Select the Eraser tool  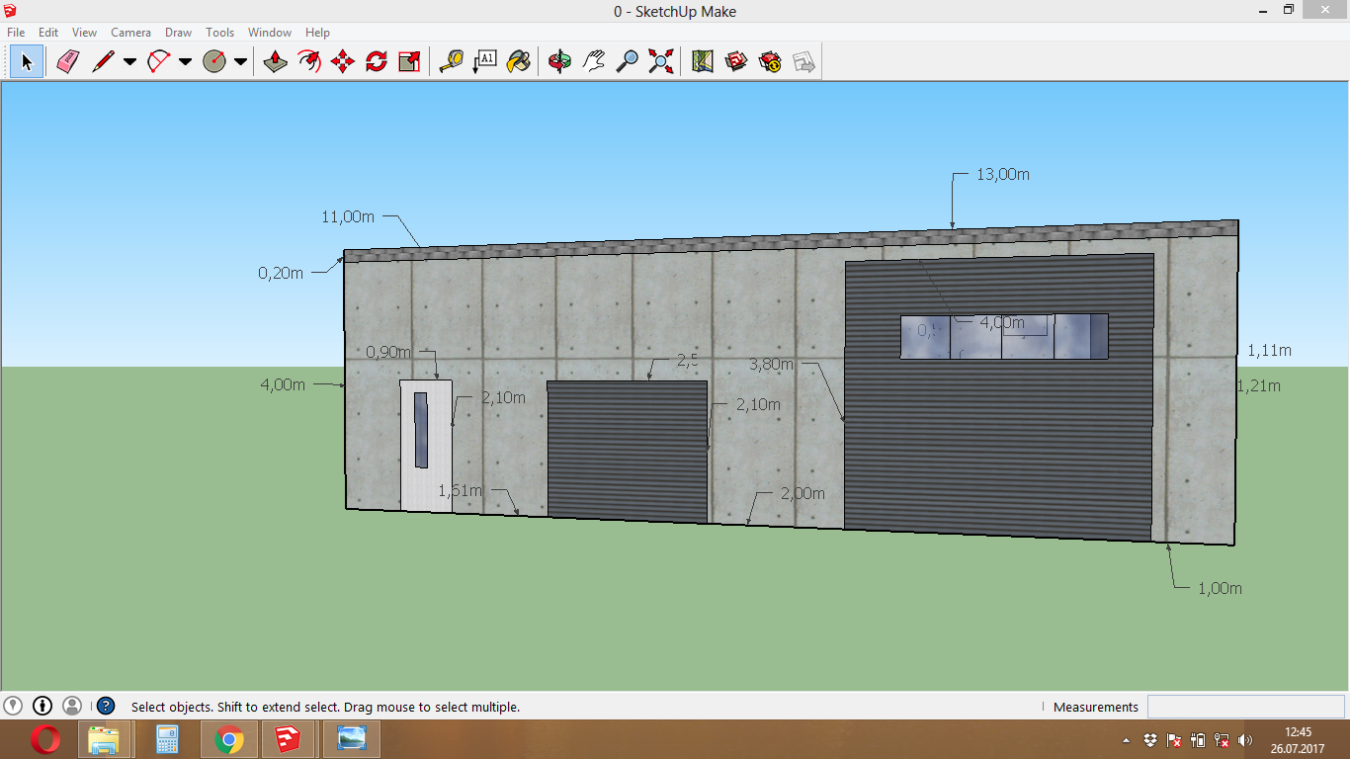coord(67,62)
